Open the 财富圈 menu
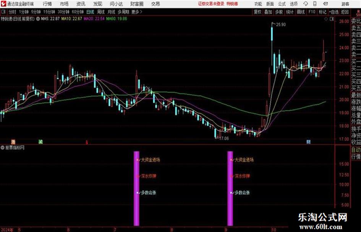 137,4
